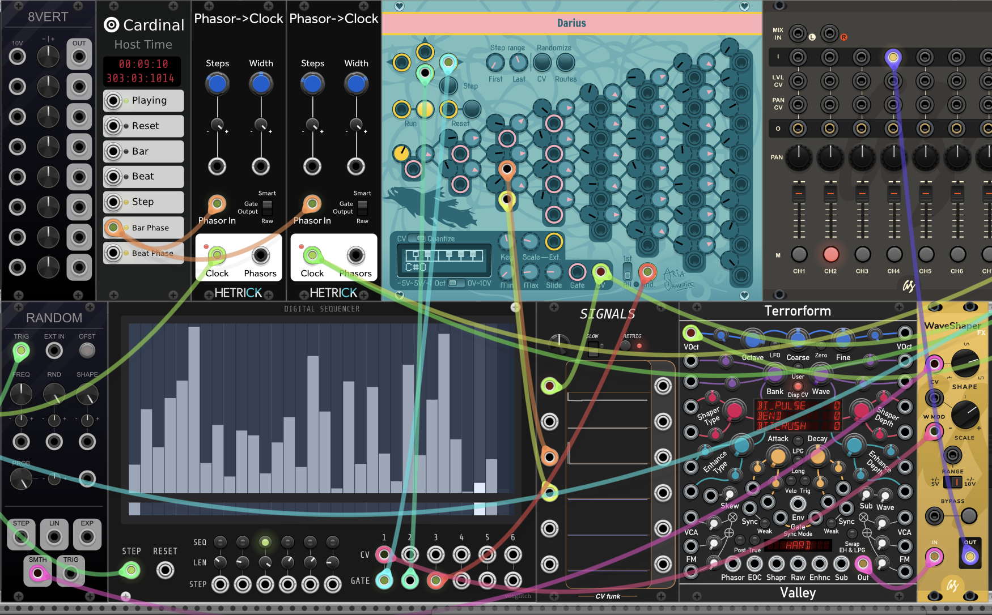Image resolution: width=992 pixels, height=615 pixels.
Task: Click the Darius First step range knob
Action: [x=495, y=63]
